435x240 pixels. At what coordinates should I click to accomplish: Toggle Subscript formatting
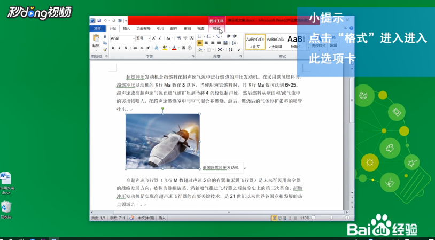pyautogui.click(x=142, y=48)
